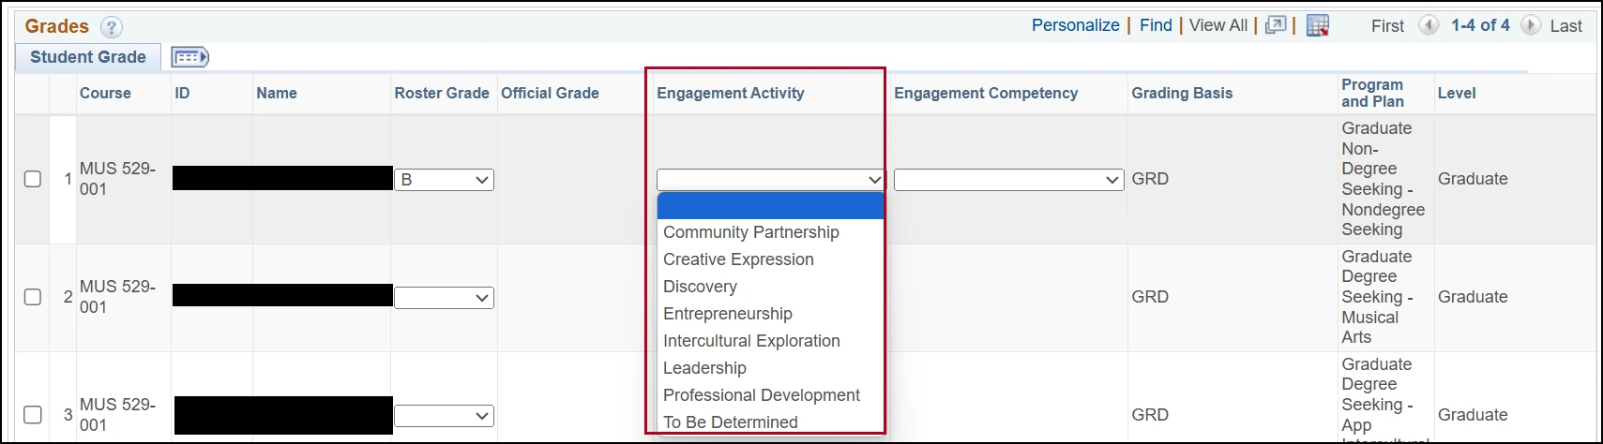Check the row 3 checkbox

click(x=33, y=415)
